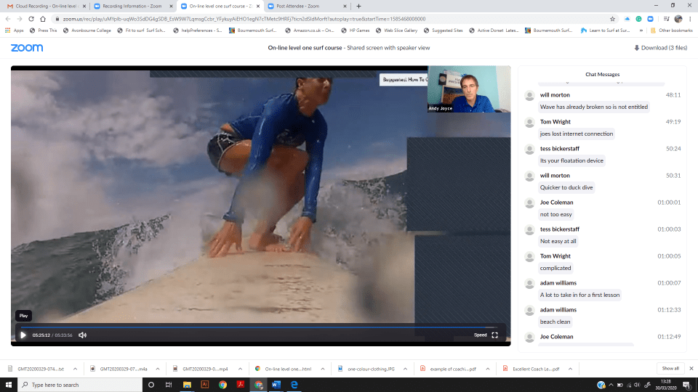Click Show all downloads

670,368
